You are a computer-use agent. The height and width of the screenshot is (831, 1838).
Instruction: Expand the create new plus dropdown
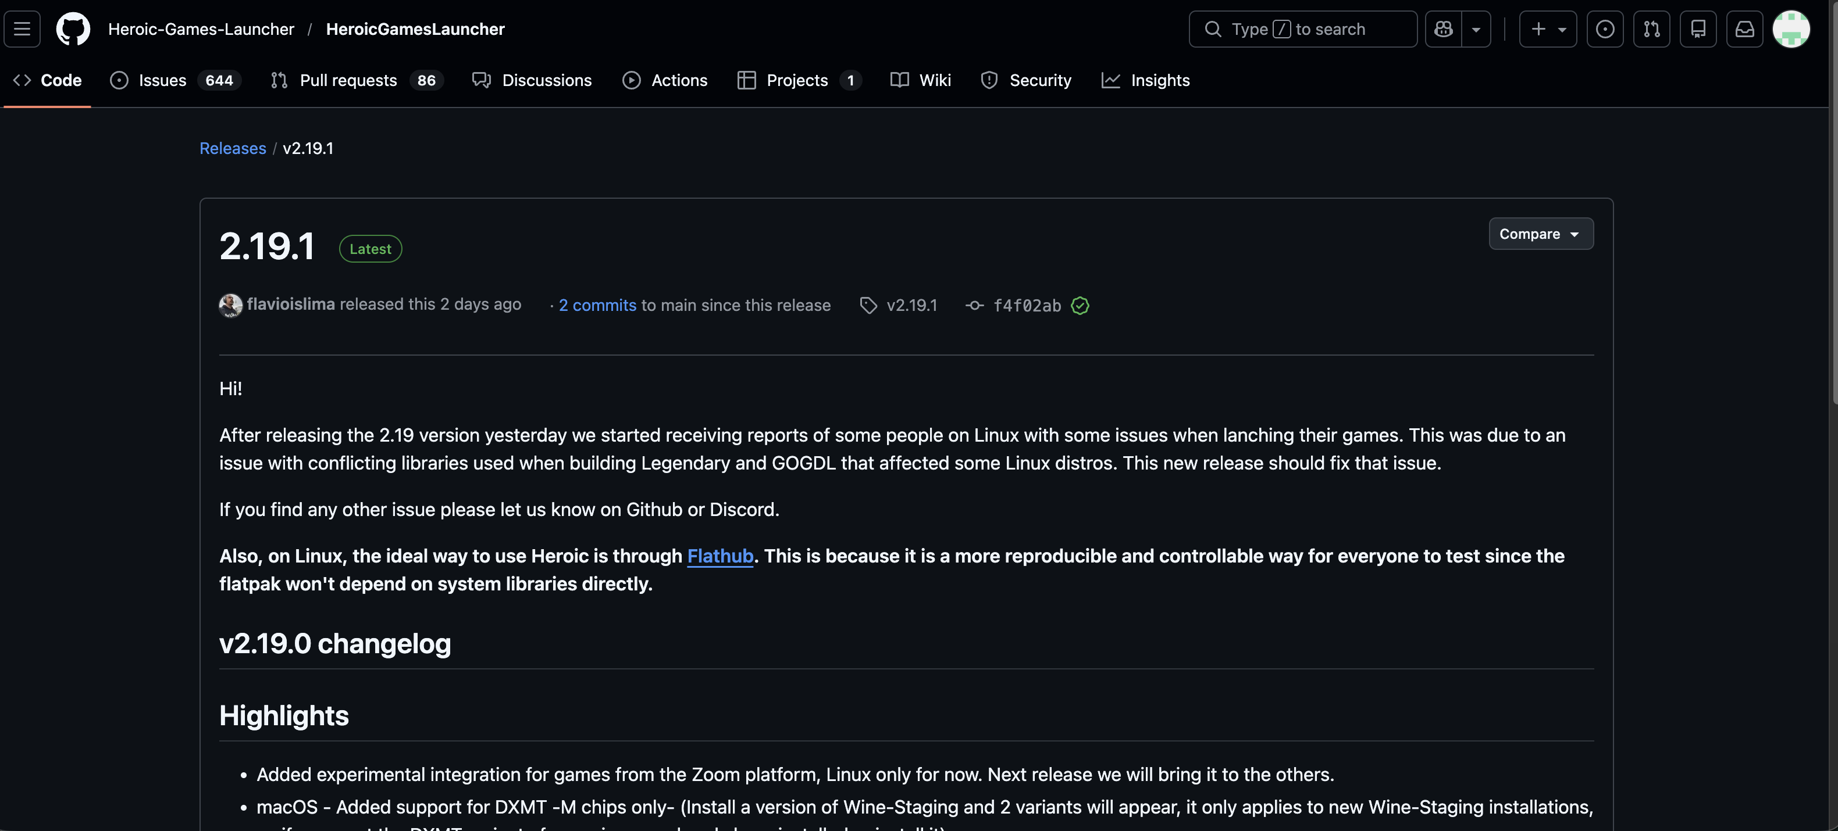pyautogui.click(x=1548, y=29)
